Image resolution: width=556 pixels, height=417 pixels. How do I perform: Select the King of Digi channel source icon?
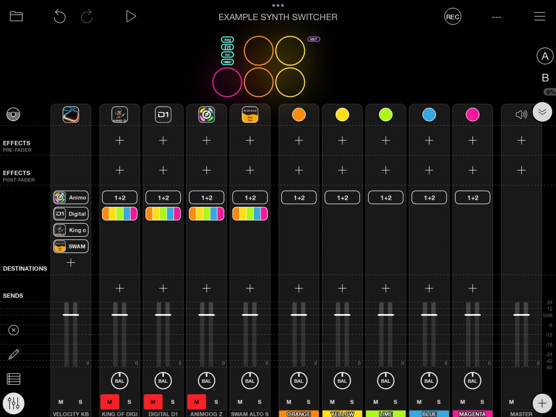click(120, 114)
